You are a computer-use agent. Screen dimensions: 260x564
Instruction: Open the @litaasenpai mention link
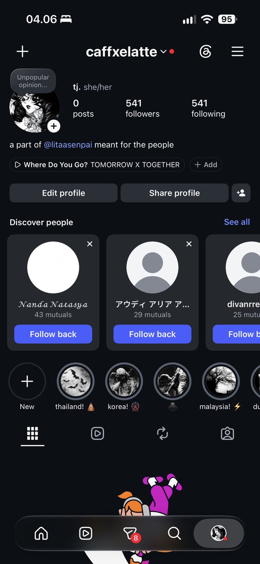click(x=68, y=145)
